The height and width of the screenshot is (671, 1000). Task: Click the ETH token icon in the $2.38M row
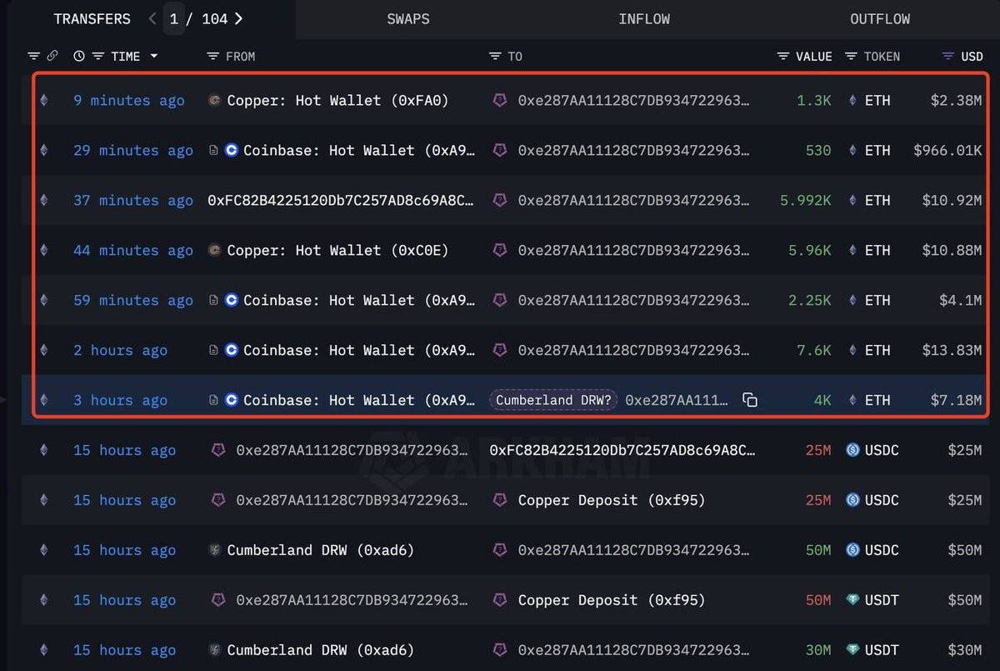click(852, 100)
